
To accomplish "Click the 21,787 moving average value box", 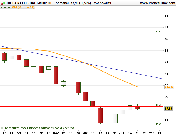I will (x=169, y=87).
